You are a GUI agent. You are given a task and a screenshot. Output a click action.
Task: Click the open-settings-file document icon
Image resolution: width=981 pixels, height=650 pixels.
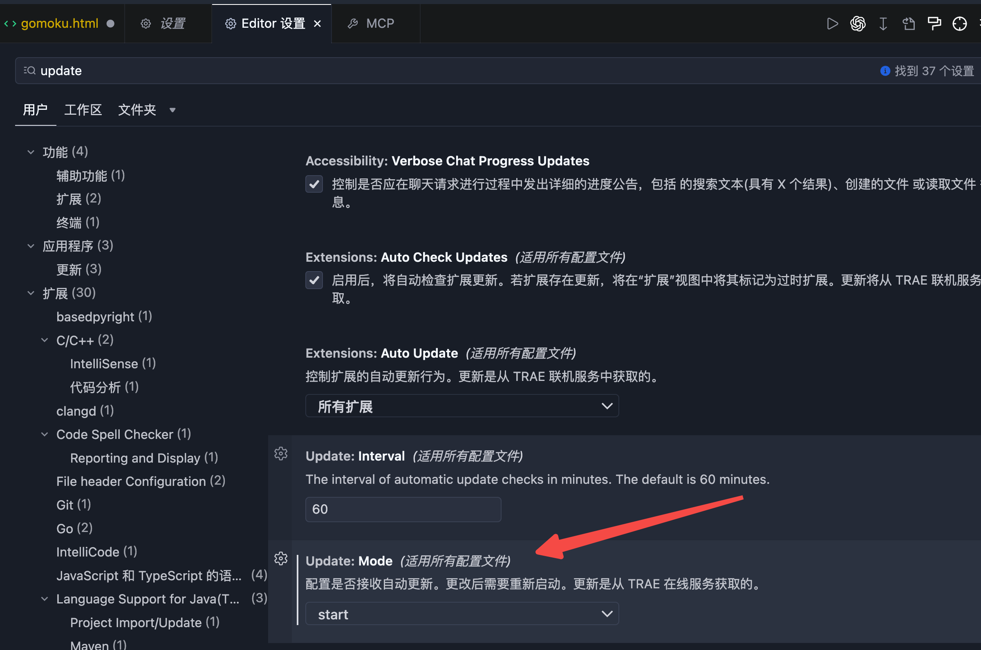[908, 24]
